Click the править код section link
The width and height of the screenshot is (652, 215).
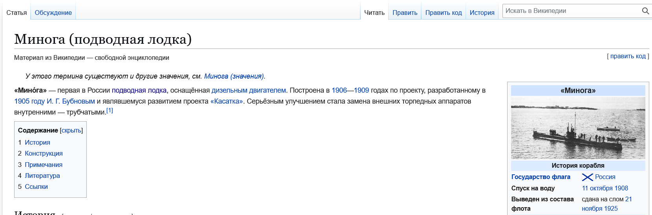point(628,56)
